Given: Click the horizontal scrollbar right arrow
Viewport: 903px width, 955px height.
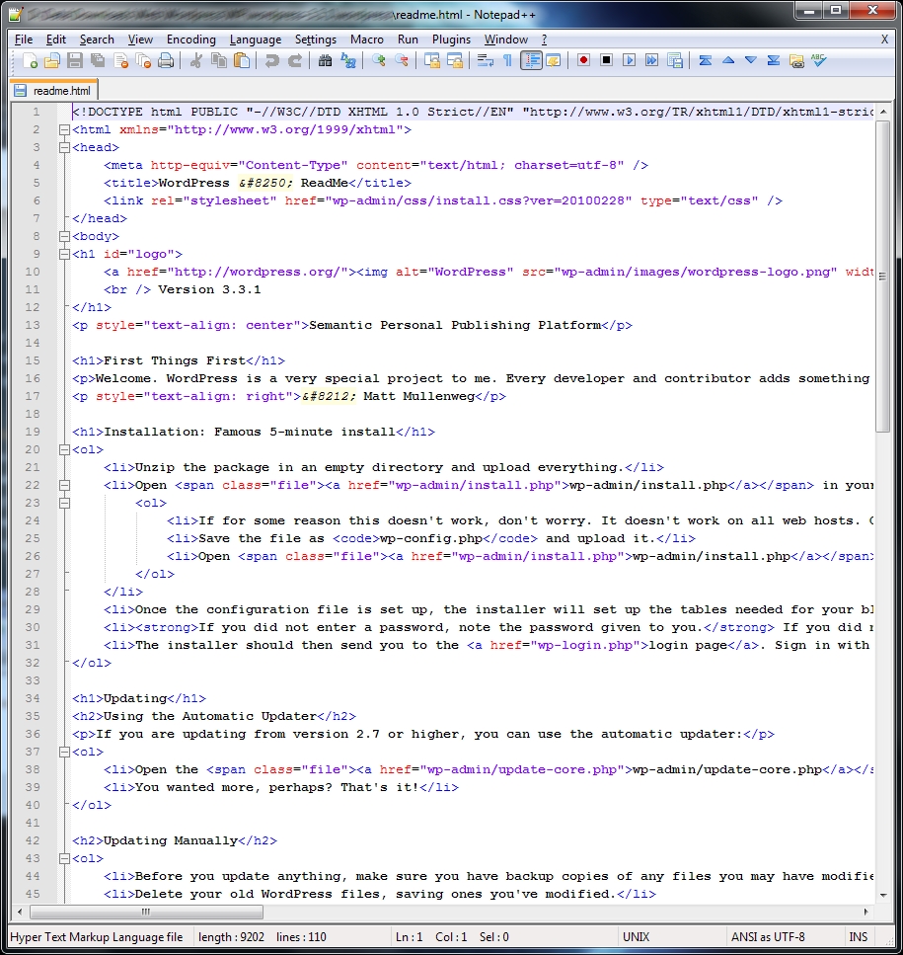Looking at the screenshot, I should [x=865, y=912].
